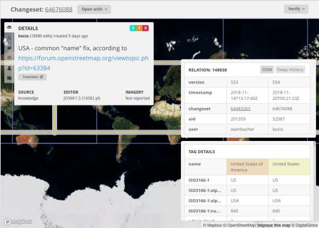Screen dimensions: 319x228
Task: Open the hashtag tags sidebar icon
Action: point(9,48)
